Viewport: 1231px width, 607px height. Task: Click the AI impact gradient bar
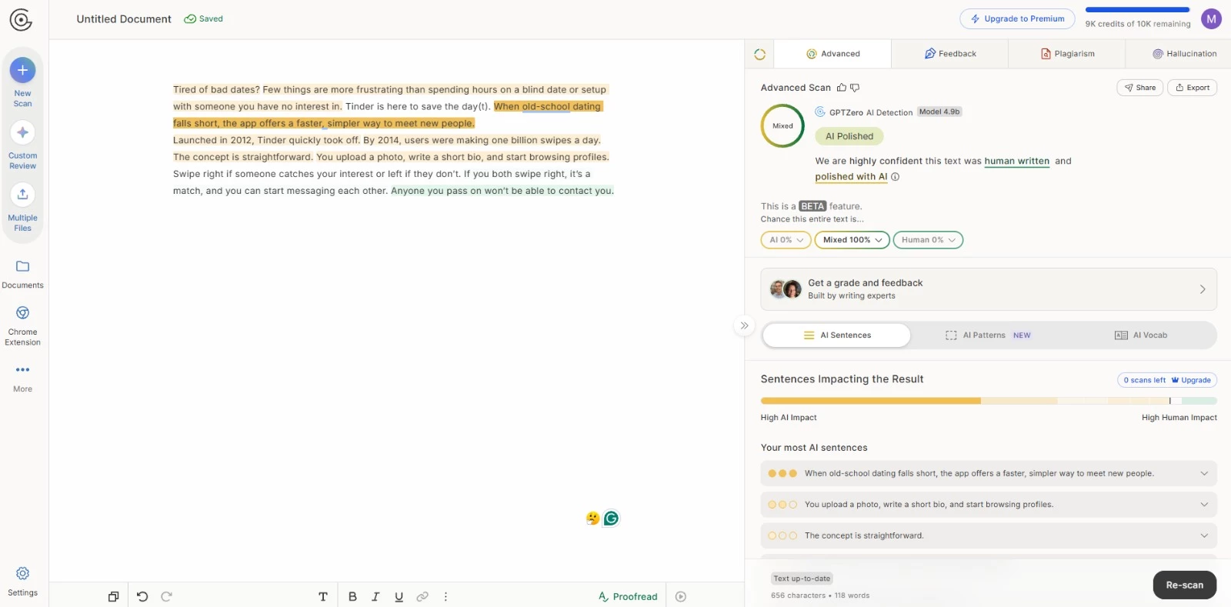point(989,401)
